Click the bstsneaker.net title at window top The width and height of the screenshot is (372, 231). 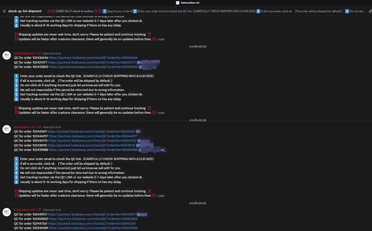pyautogui.click(x=190, y=3)
